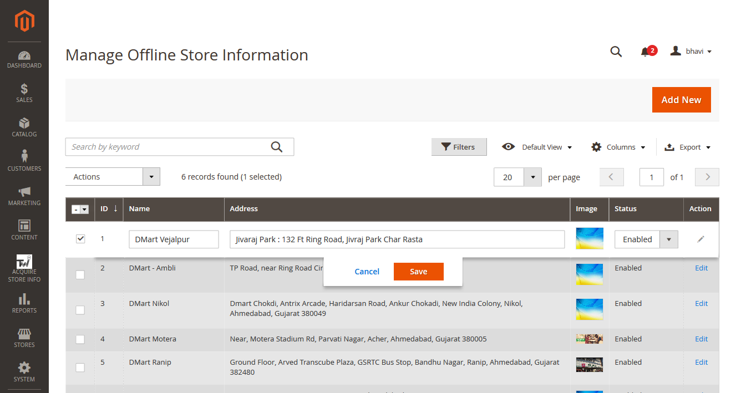
Task: Click the DMart Ranip image thumbnail
Action: [590, 364]
